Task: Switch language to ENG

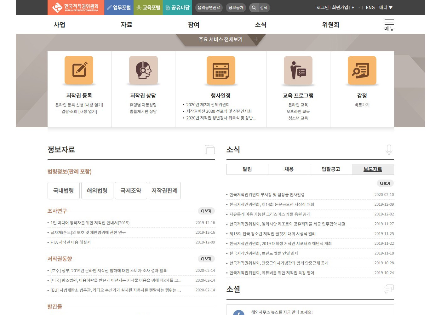Action: [x=370, y=8]
